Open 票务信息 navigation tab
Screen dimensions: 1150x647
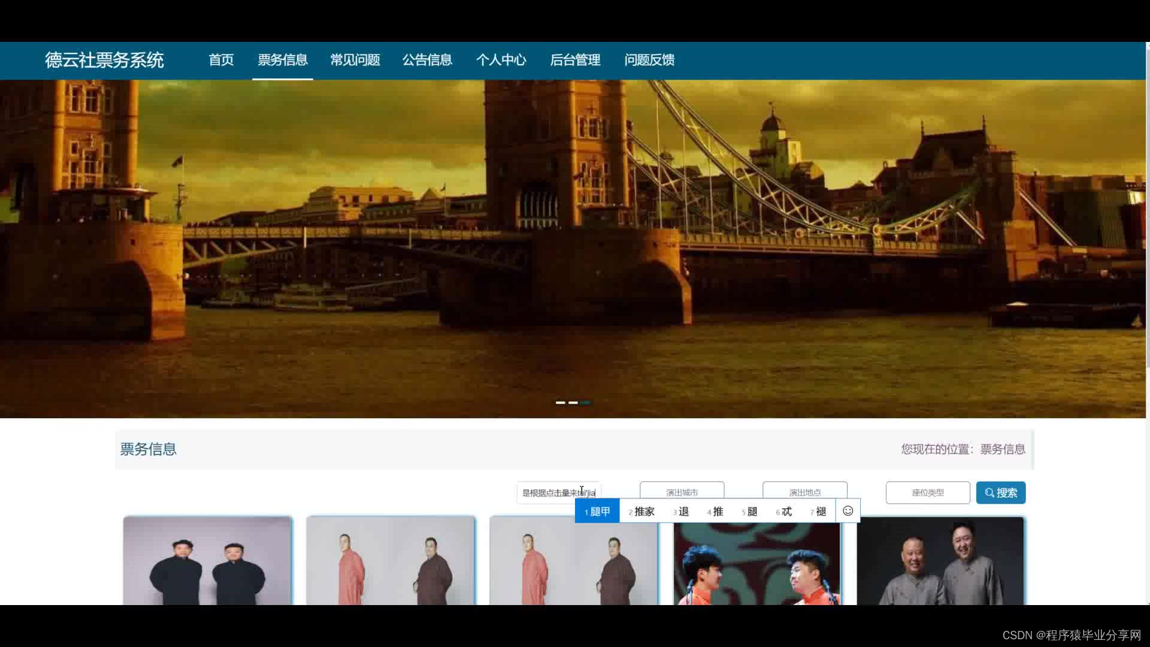tap(282, 60)
